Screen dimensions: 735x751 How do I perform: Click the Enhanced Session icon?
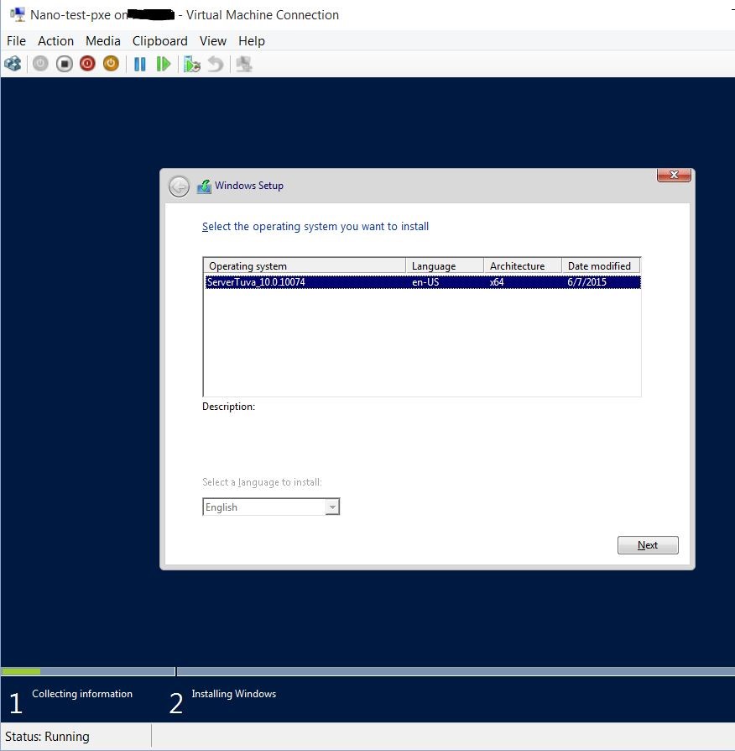pos(244,64)
